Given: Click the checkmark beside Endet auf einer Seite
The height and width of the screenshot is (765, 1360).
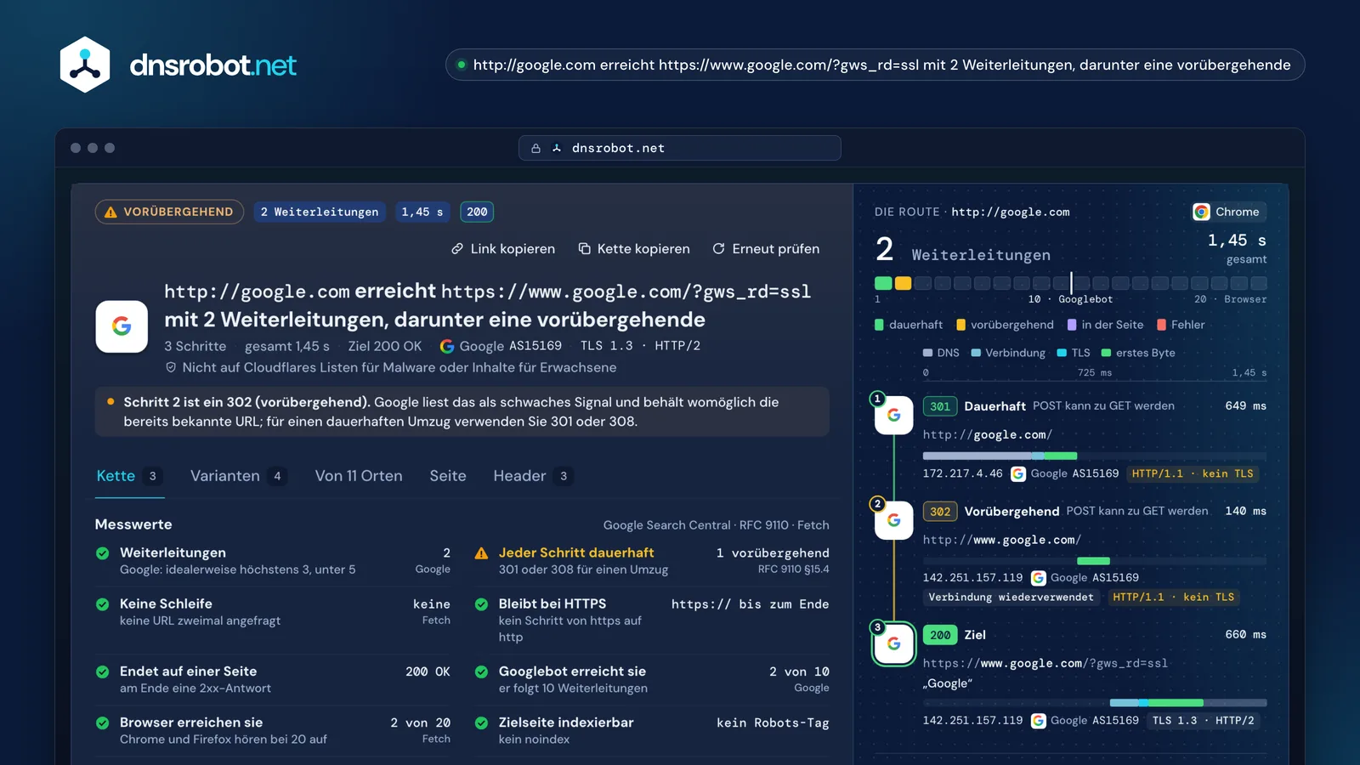Looking at the screenshot, I should pyautogui.click(x=103, y=671).
